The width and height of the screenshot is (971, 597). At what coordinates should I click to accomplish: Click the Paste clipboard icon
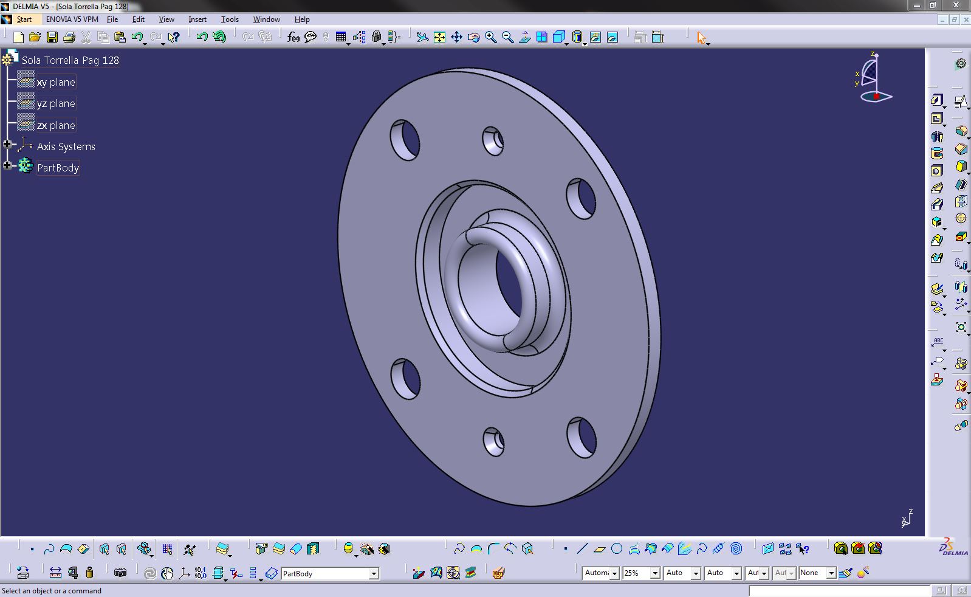[x=120, y=38]
